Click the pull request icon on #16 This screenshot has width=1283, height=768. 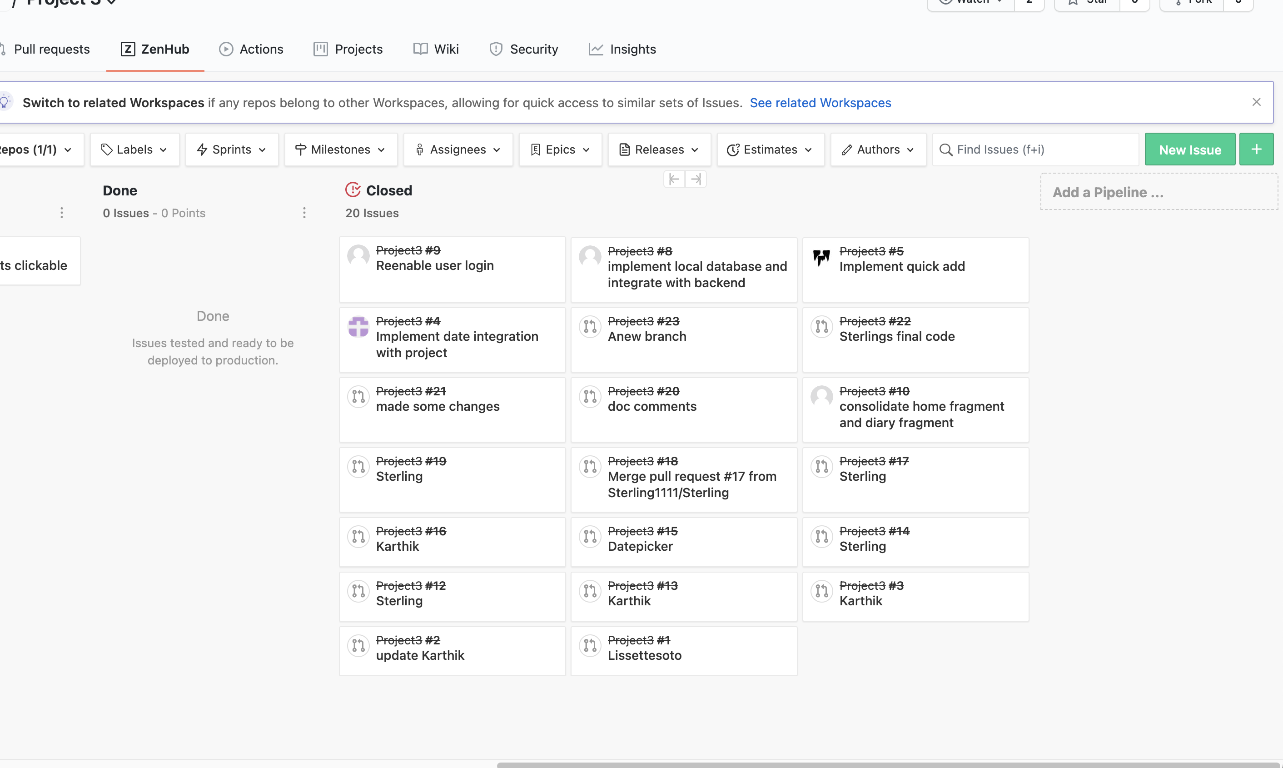(358, 536)
